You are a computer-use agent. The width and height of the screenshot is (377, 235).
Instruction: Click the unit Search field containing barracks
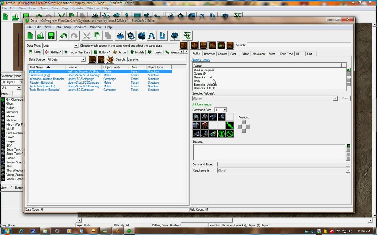coord(156,59)
